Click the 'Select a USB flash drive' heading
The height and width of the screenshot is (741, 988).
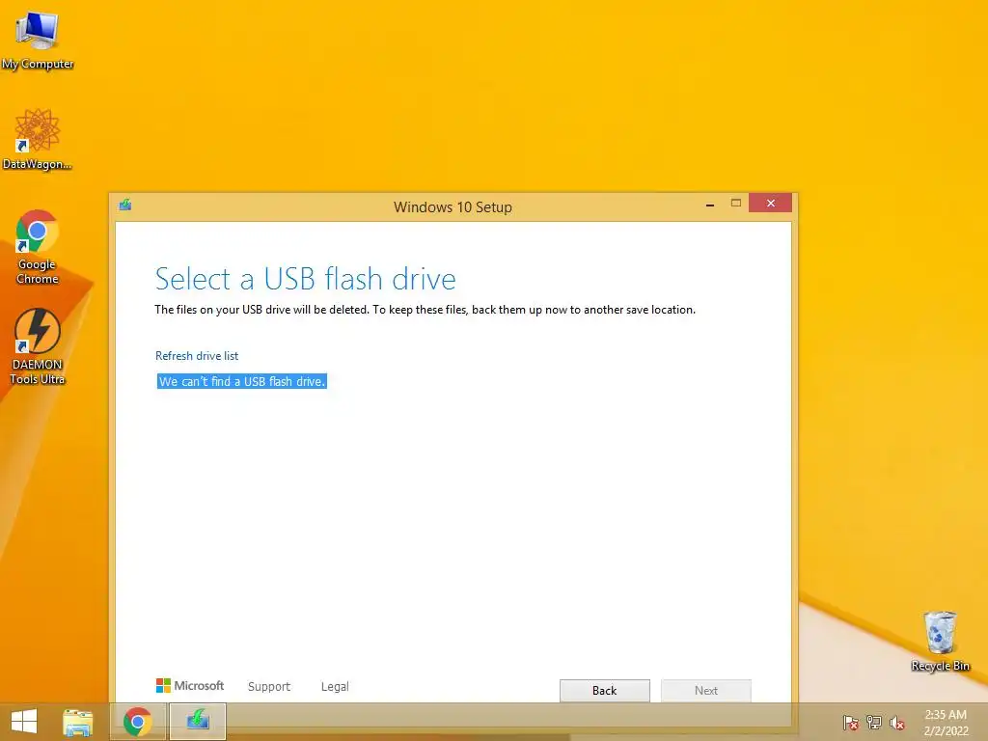pos(305,279)
